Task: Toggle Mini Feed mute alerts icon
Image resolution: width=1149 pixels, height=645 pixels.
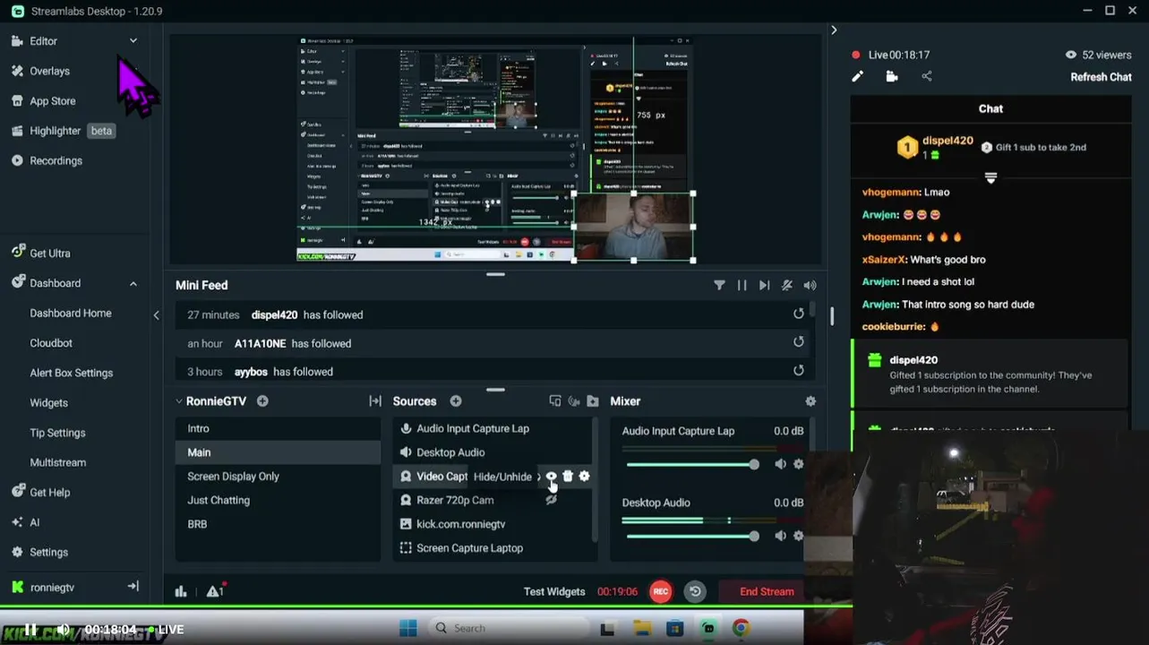Action: tap(787, 285)
